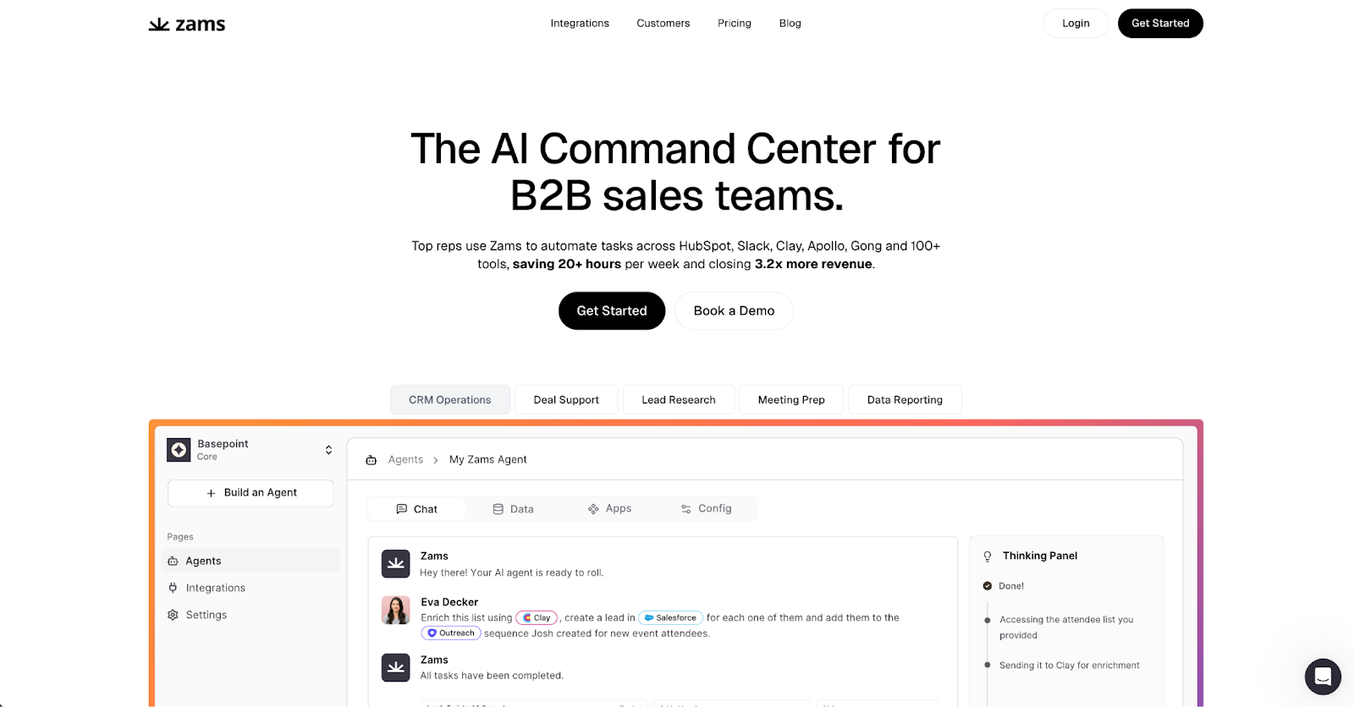Click the Integrations plug icon in sidebar

(173, 588)
